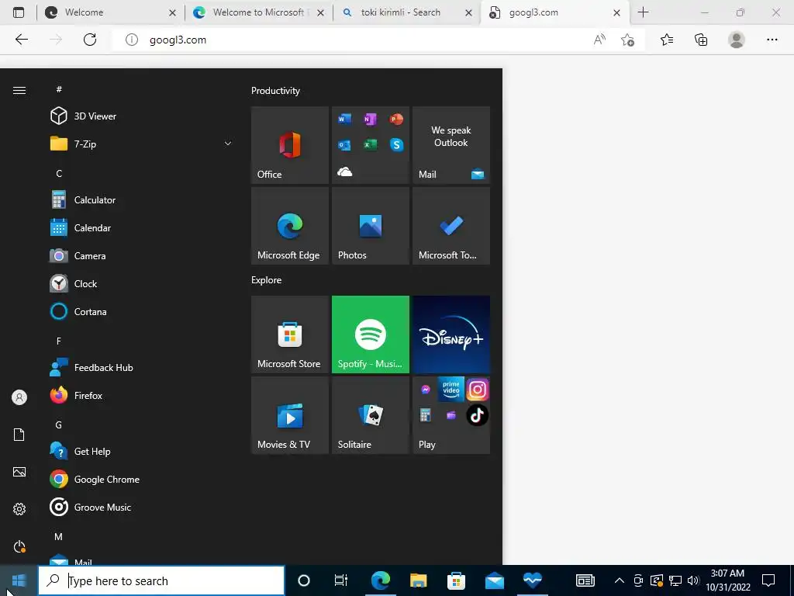794x596 pixels.
Task: Open the Microsoft Store tile
Action: [x=290, y=334]
